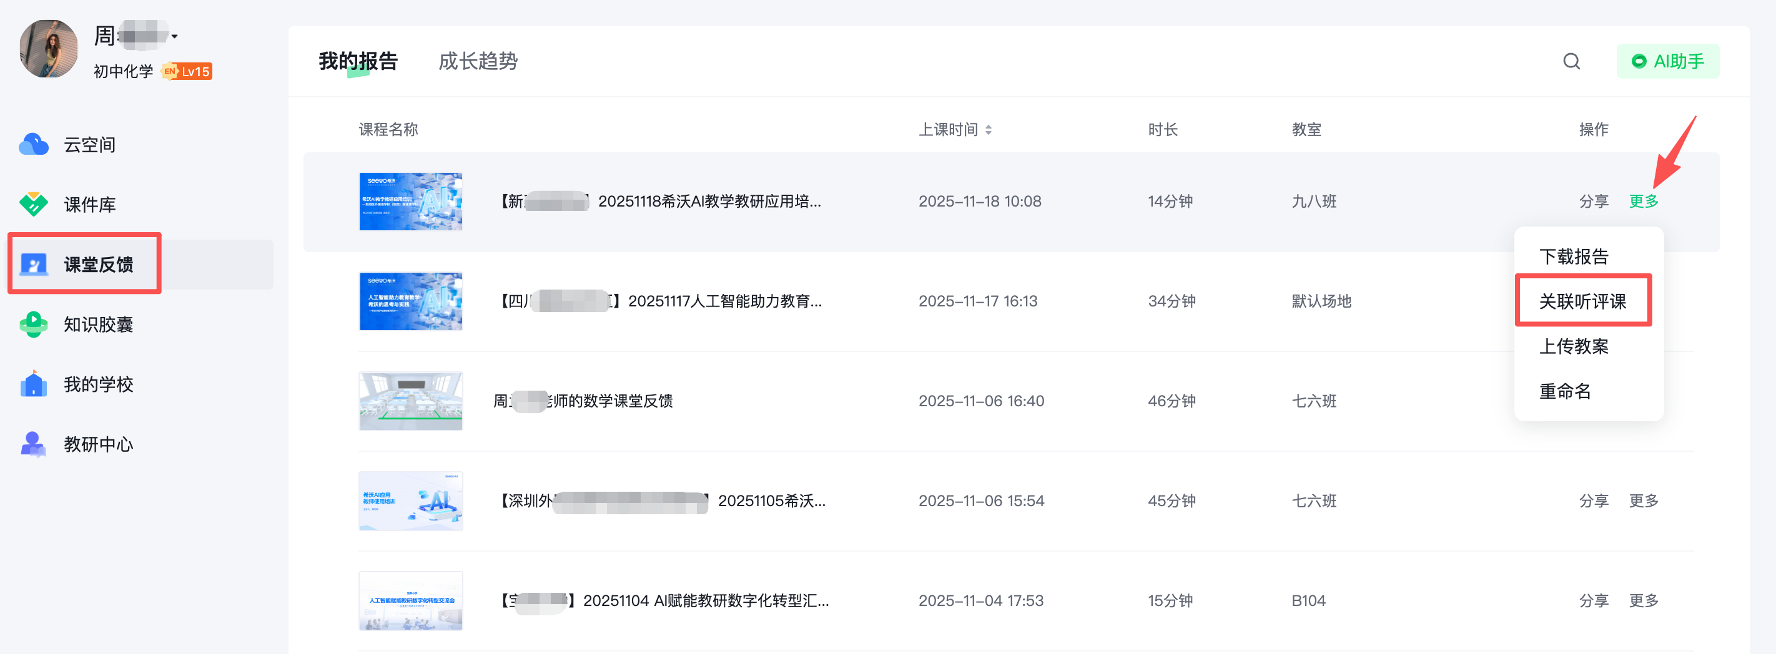Open 更多 menu for first report
The image size is (1776, 654).
[x=1643, y=201]
